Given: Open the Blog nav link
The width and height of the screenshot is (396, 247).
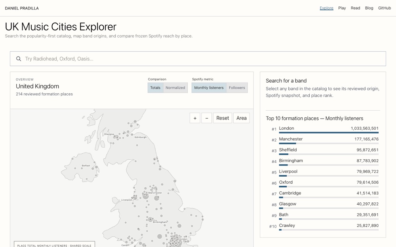Looking at the screenshot, I should point(369,8).
